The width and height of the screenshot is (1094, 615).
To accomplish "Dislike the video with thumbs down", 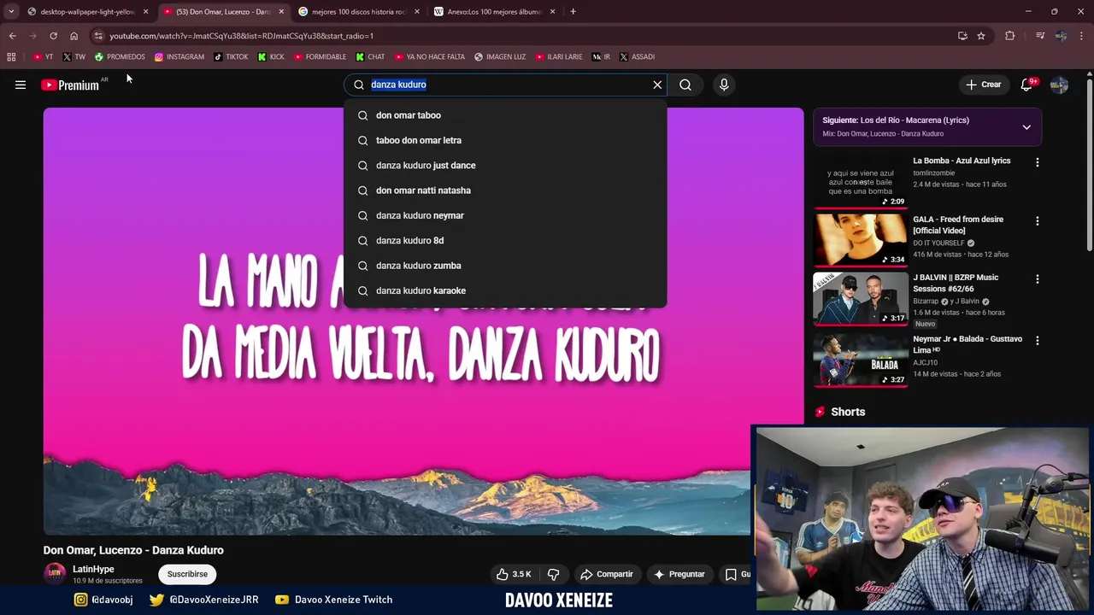I will [x=553, y=574].
